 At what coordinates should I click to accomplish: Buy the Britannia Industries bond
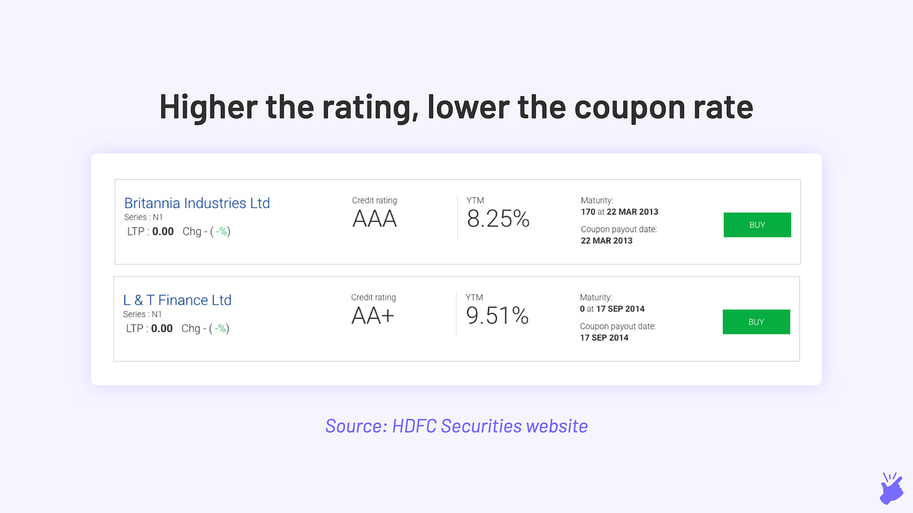pyautogui.click(x=757, y=225)
